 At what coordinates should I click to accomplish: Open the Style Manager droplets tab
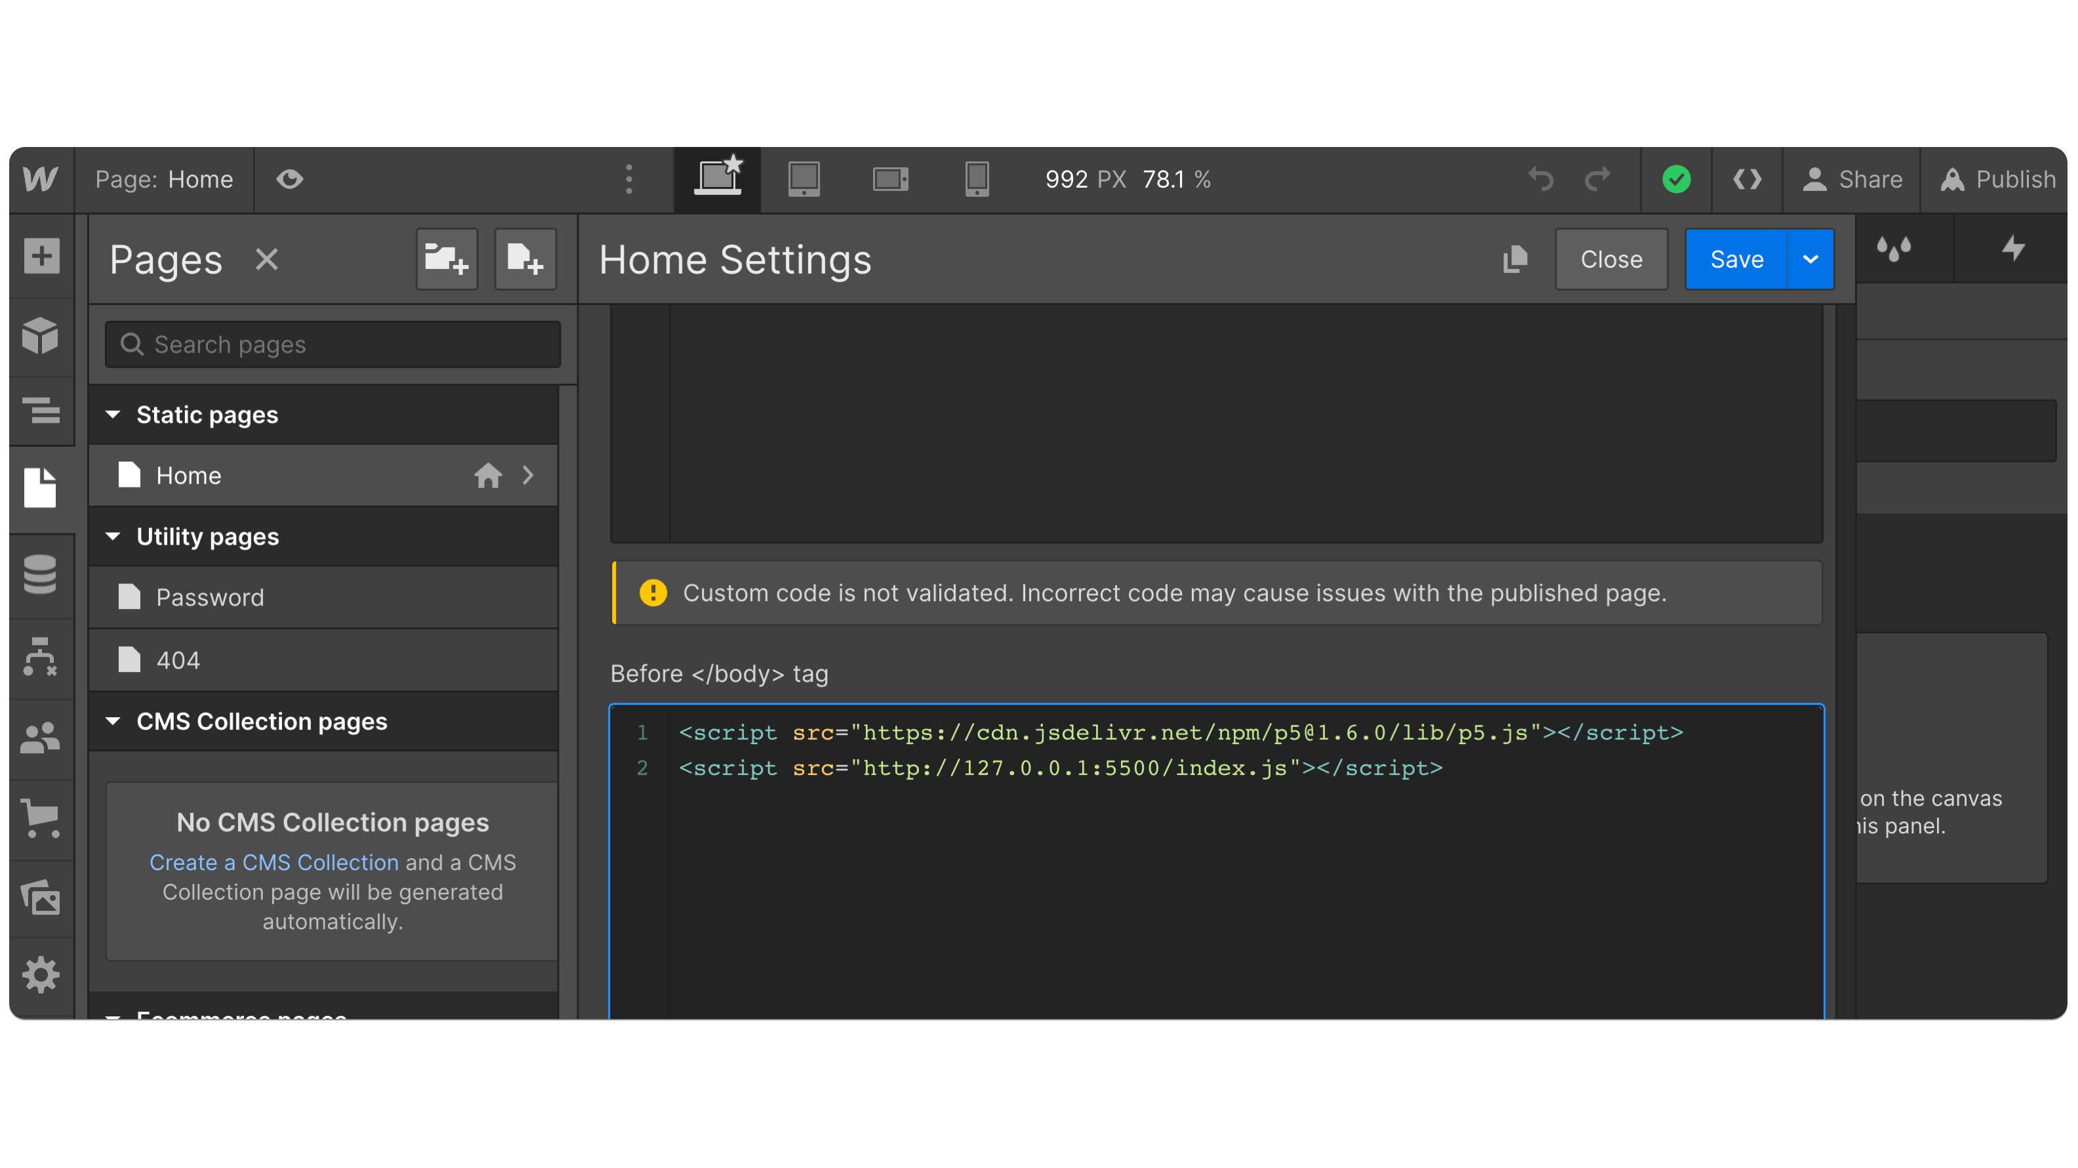[1893, 249]
